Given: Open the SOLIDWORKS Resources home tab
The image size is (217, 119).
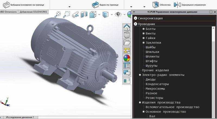Looking at the screenshot, I should [127, 27].
